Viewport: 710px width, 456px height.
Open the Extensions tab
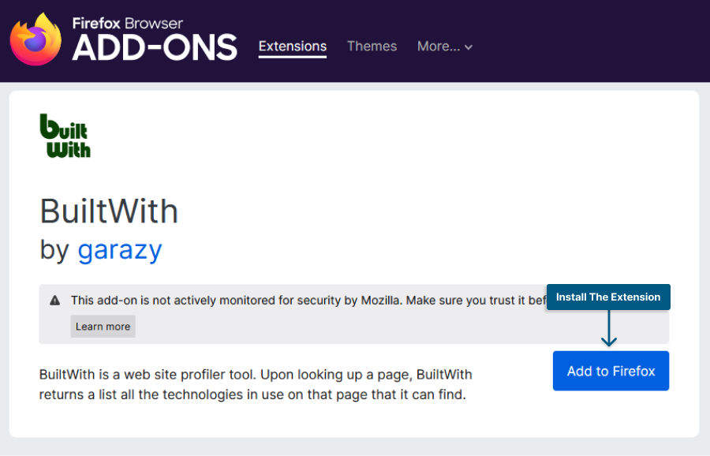pos(293,47)
